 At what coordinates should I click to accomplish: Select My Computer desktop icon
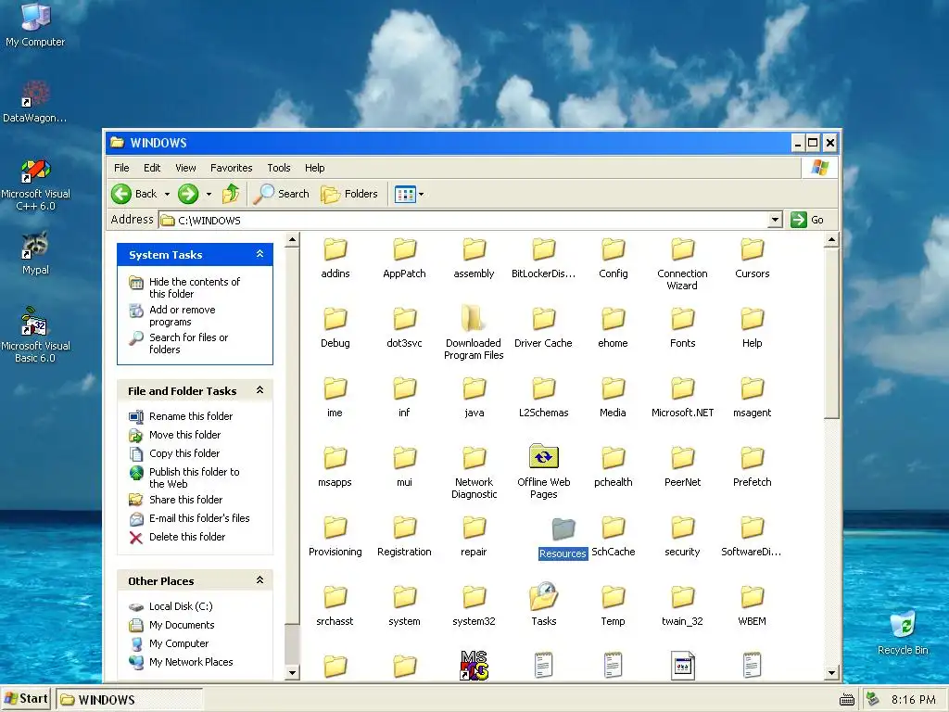coord(35,25)
